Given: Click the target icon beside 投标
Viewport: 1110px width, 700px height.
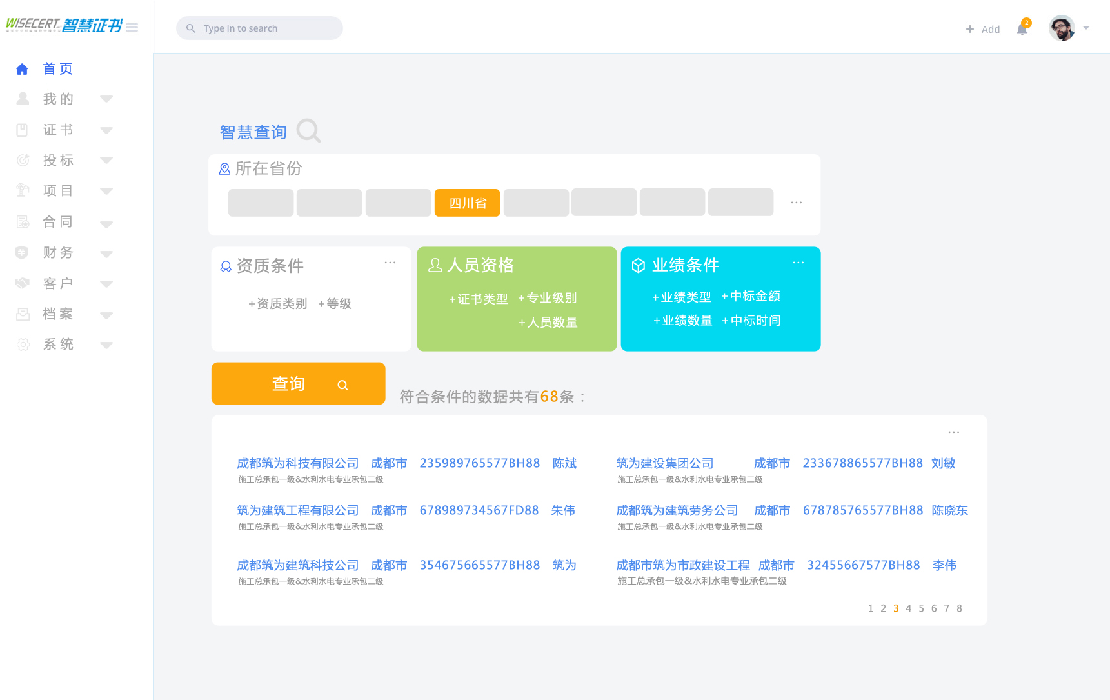Looking at the screenshot, I should pyautogui.click(x=23, y=160).
